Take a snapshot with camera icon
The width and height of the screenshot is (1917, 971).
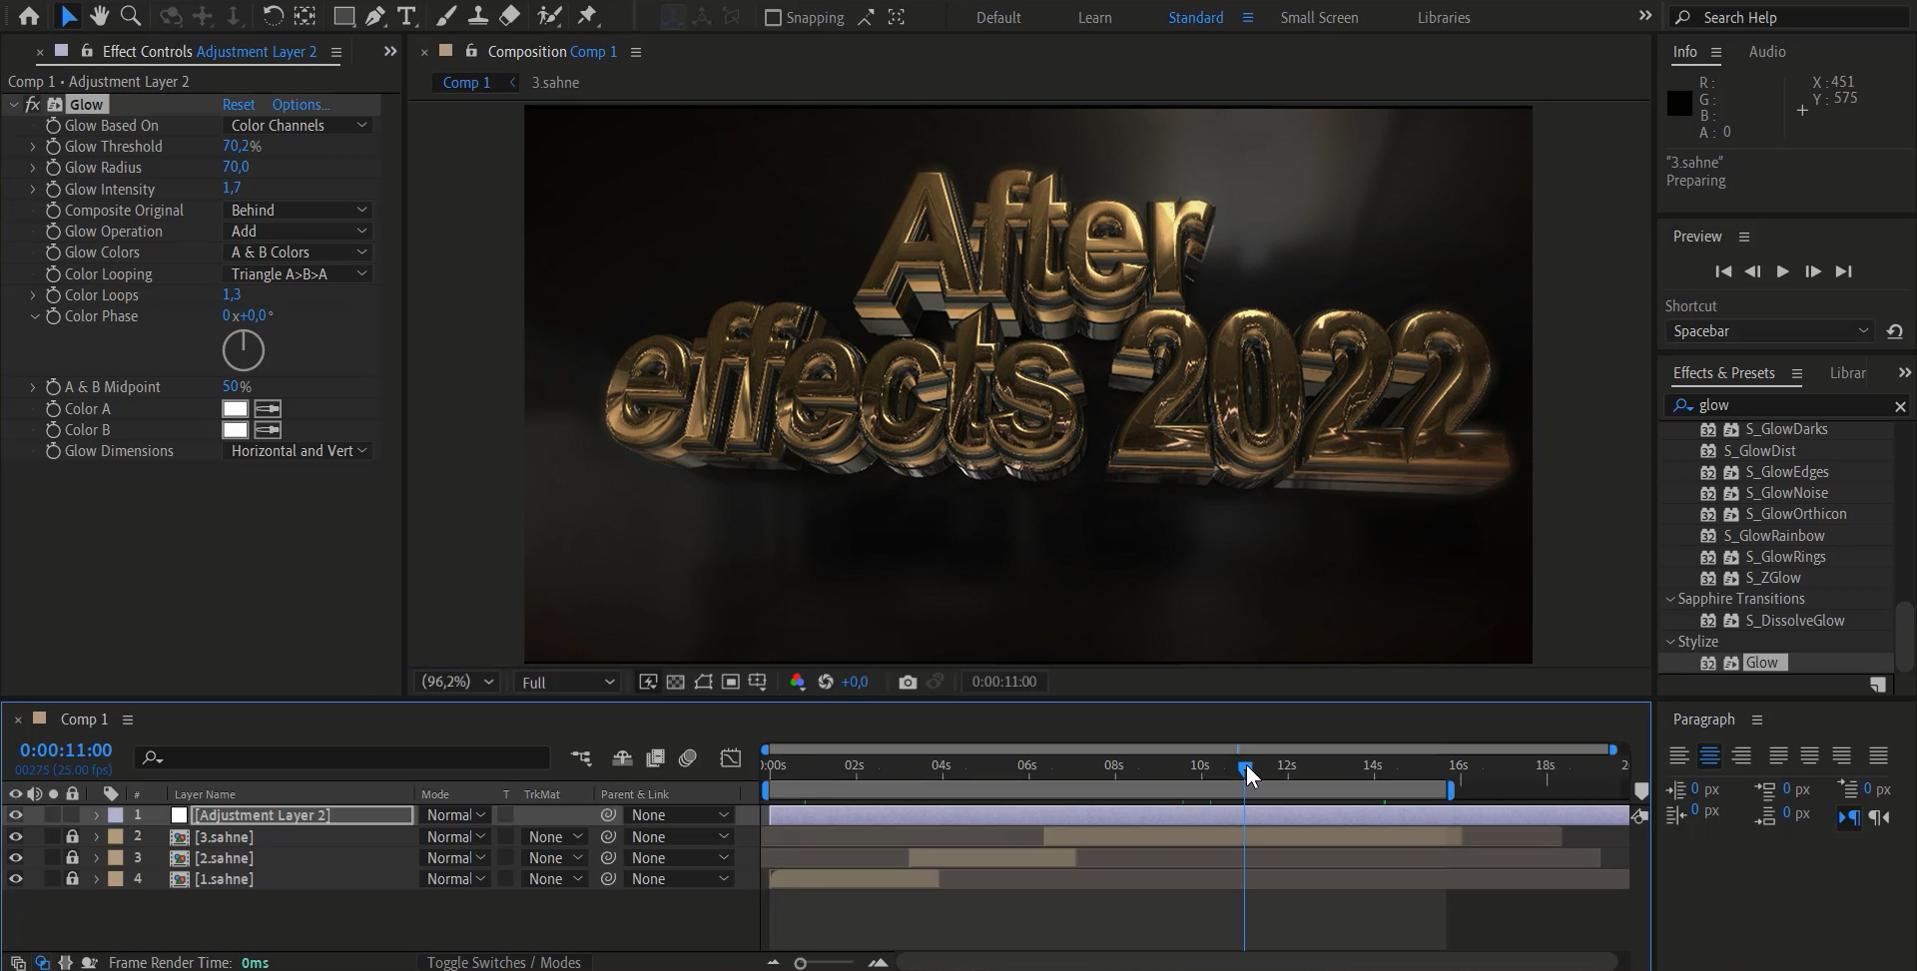click(908, 682)
